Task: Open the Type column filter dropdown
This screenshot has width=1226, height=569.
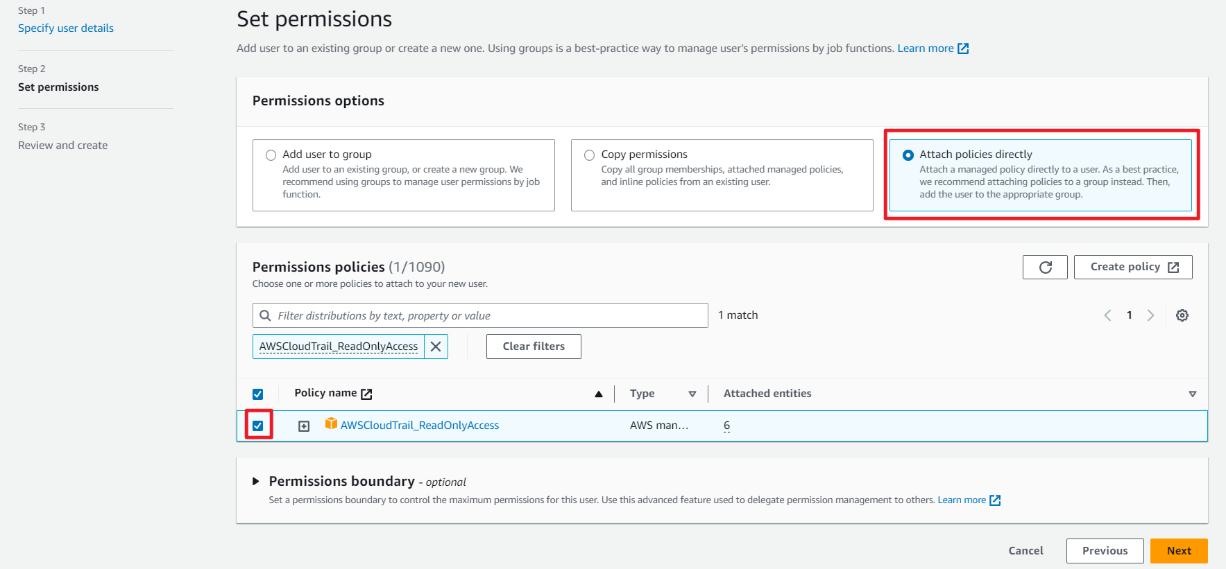Action: 692,394
